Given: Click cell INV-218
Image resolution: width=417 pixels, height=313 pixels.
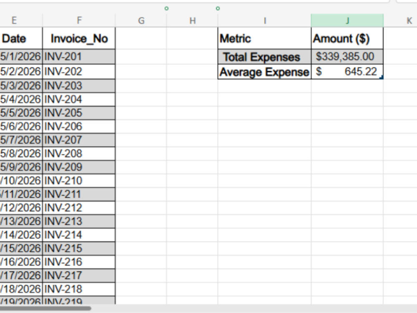Looking at the screenshot, I should 79,289.
